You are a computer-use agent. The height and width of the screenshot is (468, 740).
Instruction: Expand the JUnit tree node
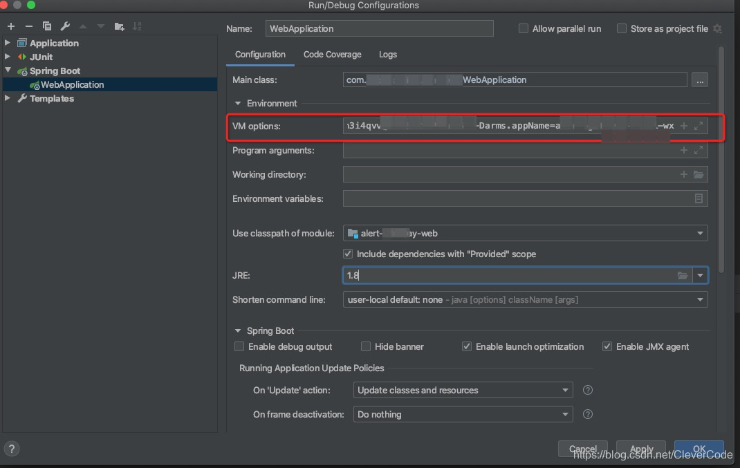click(8, 56)
